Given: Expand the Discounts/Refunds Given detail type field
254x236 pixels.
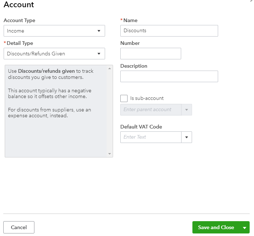Looking at the screenshot, I should 51,54.
